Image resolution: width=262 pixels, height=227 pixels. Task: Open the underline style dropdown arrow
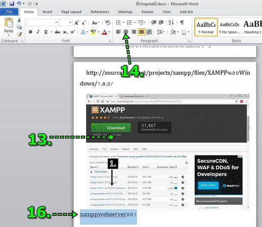tap(51, 32)
